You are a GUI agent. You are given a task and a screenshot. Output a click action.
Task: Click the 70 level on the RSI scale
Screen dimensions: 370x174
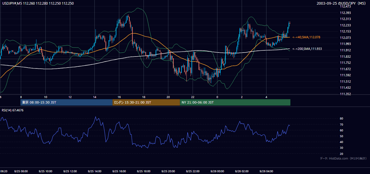pyautogui.click(x=341, y=124)
